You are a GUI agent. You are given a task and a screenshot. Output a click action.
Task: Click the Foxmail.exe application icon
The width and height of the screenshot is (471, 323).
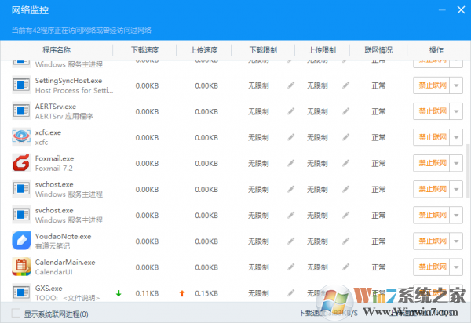coord(21,163)
